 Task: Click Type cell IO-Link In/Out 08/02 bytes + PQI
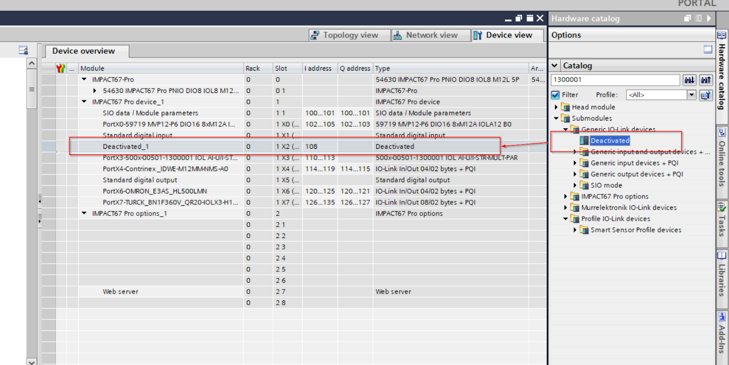click(x=451, y=202)
